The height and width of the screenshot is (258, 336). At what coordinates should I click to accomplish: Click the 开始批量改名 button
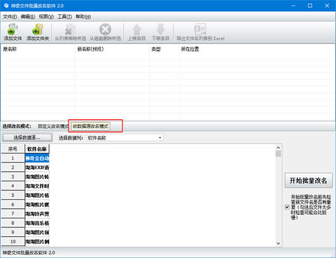[309, 180]
